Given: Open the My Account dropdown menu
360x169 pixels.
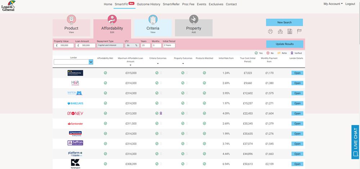Looking at the screenshot, I should [x=333, y=4].
